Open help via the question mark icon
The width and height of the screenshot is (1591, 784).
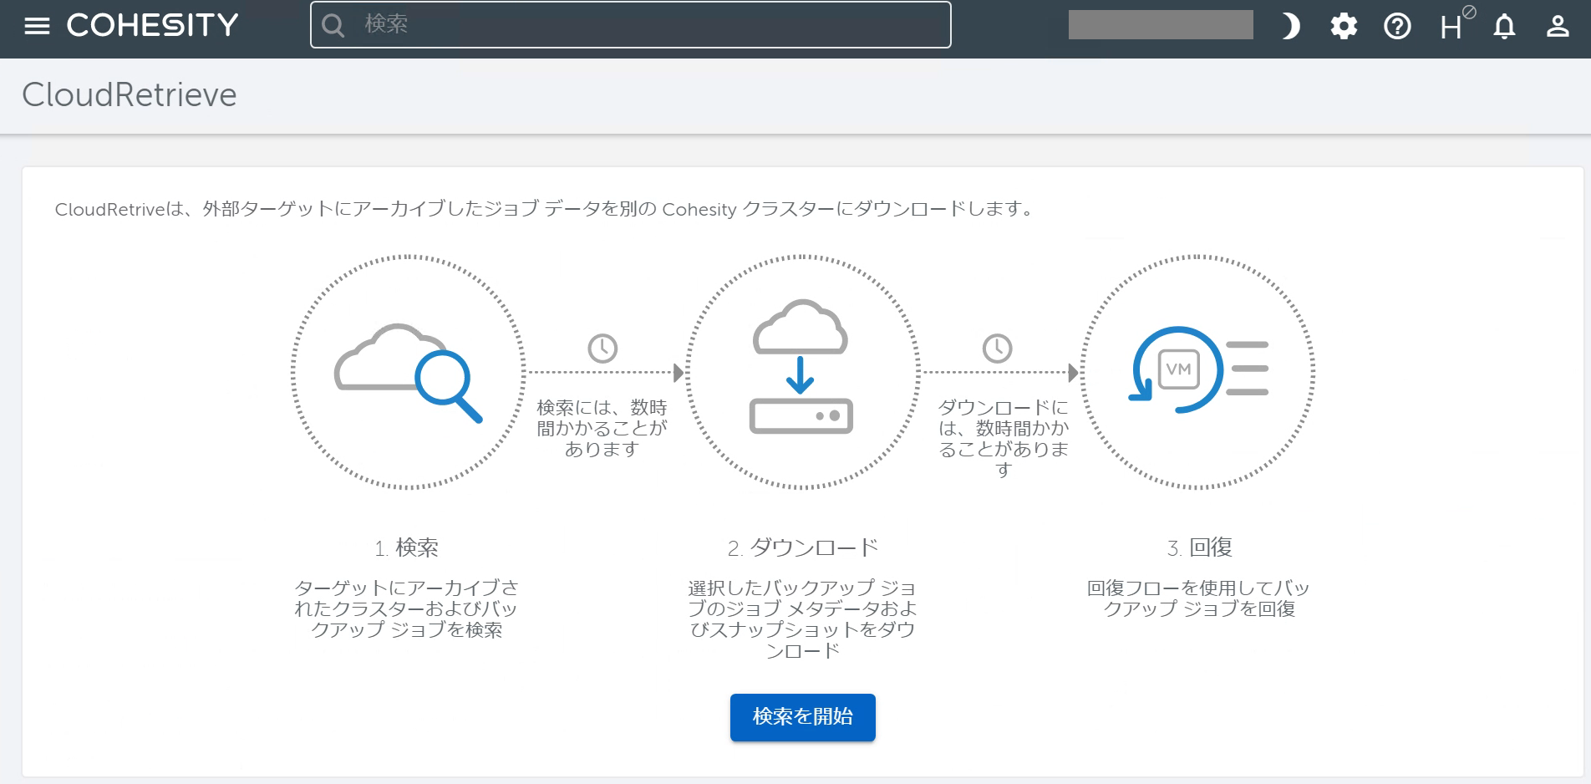[1397, 27]
